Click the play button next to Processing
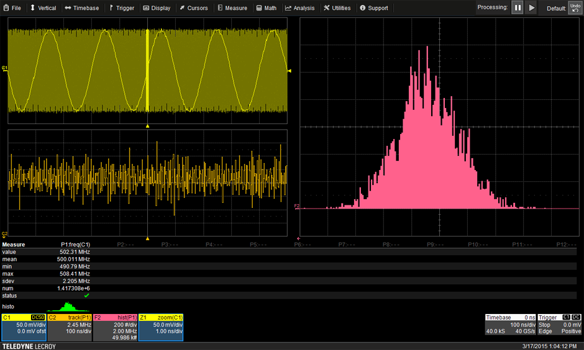 pos(531,8)
